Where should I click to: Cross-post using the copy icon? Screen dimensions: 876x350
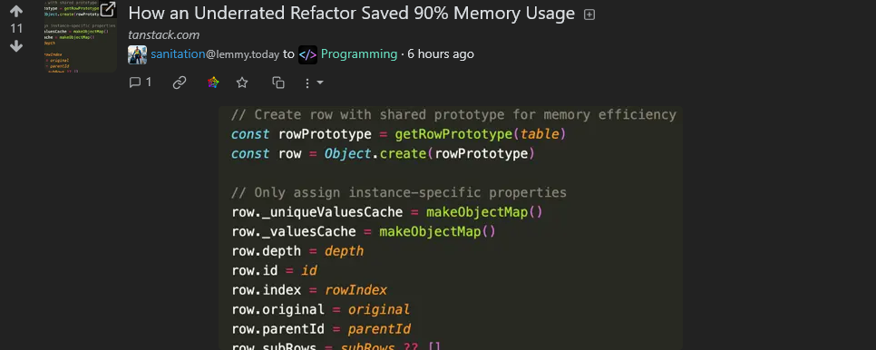pos(278,83)
